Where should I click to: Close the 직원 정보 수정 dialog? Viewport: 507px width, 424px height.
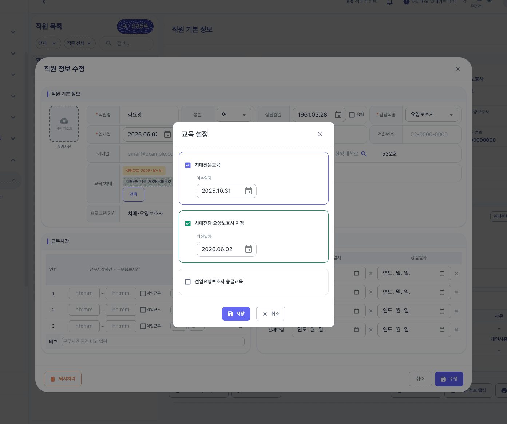(x=458, y=69)
